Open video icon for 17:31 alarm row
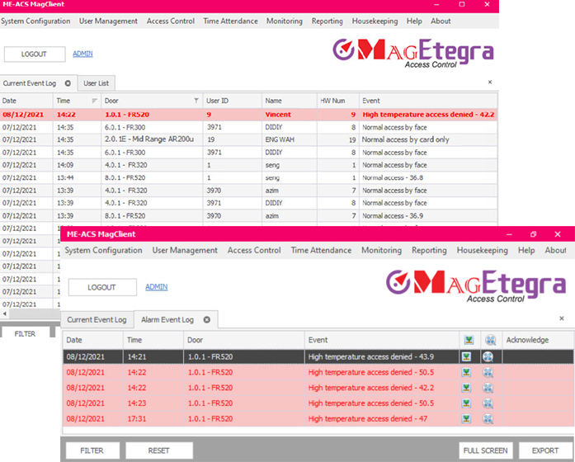 (x=488, y=419)
